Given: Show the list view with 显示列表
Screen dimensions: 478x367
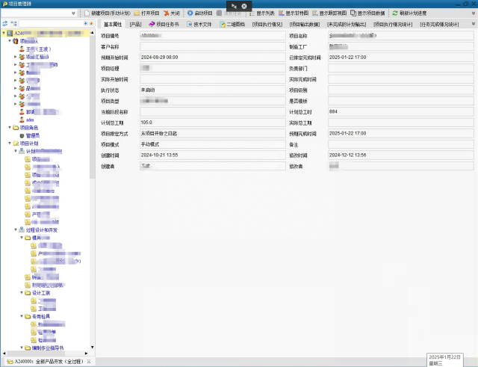Looking at the screenshot, I should click(261, 13).
